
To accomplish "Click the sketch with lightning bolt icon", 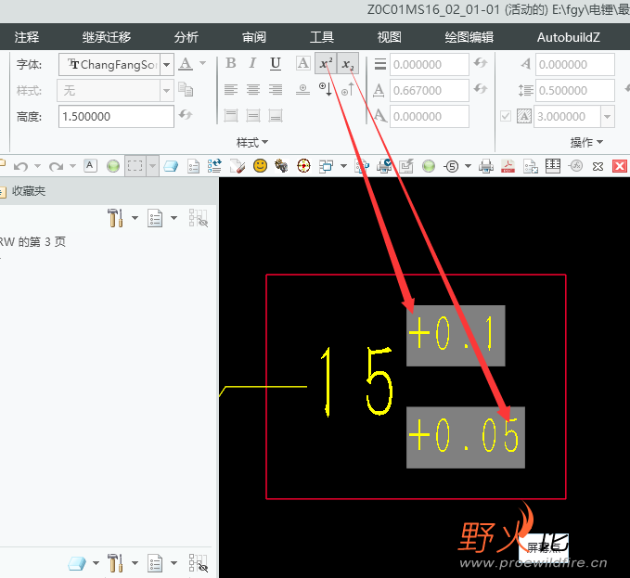I will tap(406, 166).
